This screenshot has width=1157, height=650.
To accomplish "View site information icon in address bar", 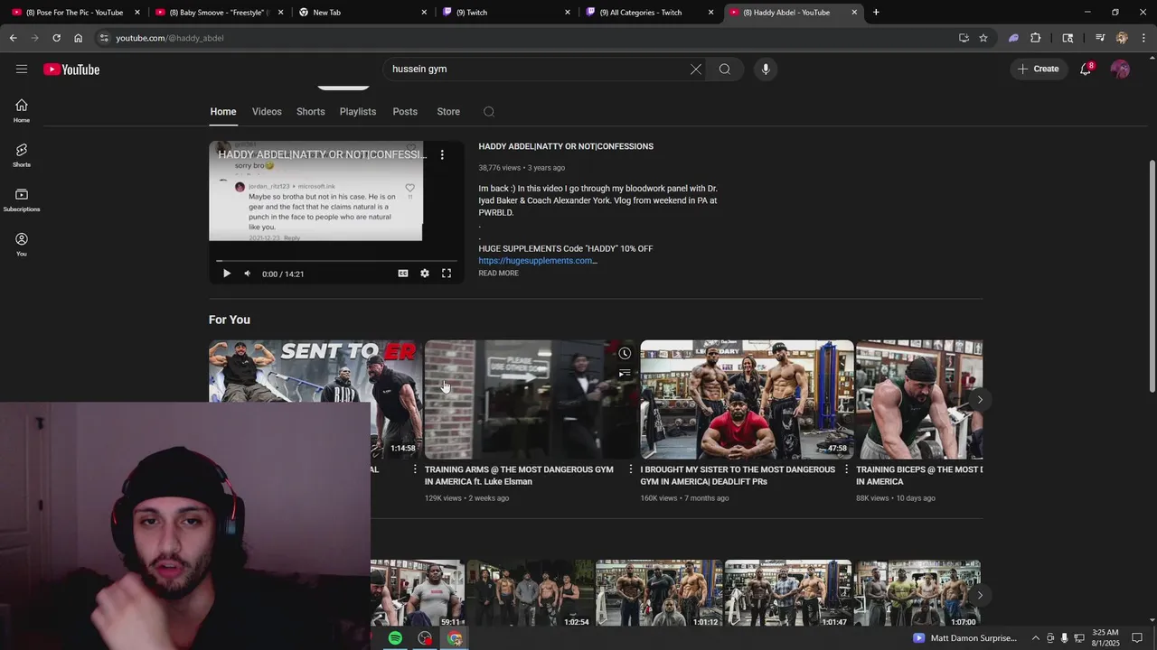I will click(104, 38).
